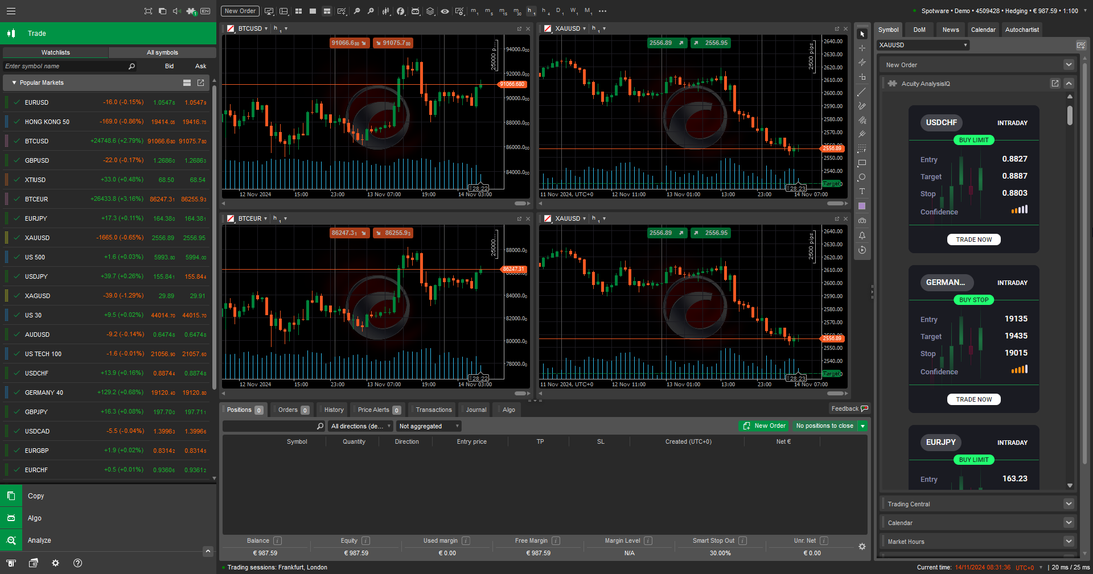Select the multi-chart grid layout icon

pos(298,11)
